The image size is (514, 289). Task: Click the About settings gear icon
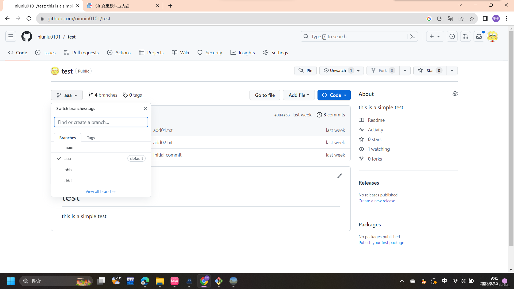click(x=455, y=94)
